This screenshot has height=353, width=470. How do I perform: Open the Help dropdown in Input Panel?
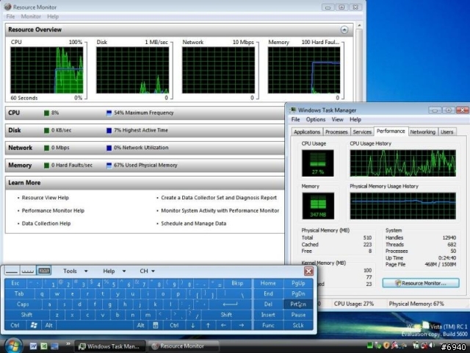(115, 271)
